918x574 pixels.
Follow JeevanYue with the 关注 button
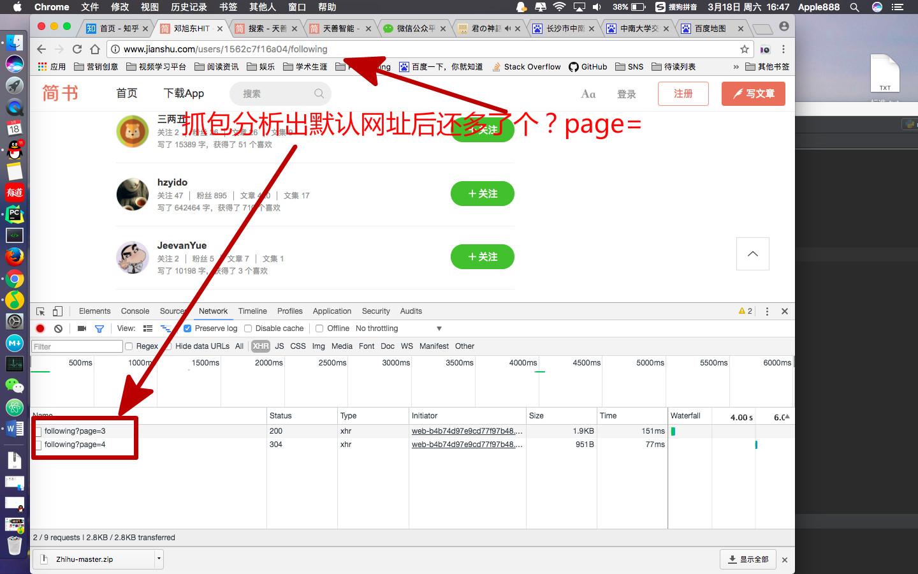483,257
